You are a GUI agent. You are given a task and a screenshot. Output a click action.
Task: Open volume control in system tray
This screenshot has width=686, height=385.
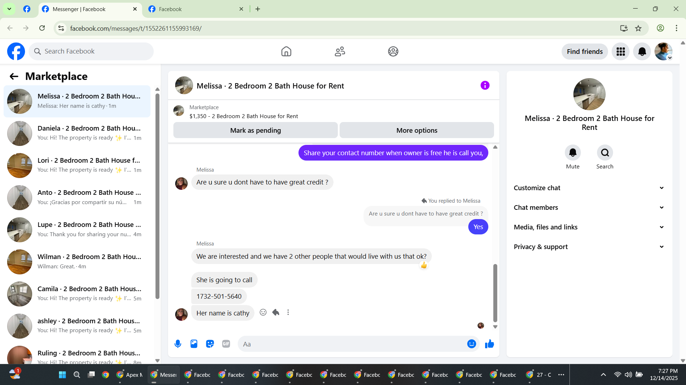(628, 375)
